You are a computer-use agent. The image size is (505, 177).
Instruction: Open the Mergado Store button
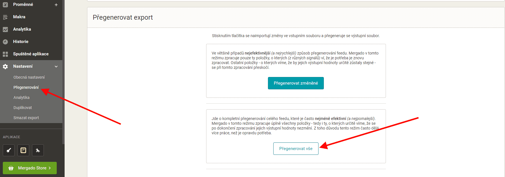pyautogui.click(x=30, y=168)
